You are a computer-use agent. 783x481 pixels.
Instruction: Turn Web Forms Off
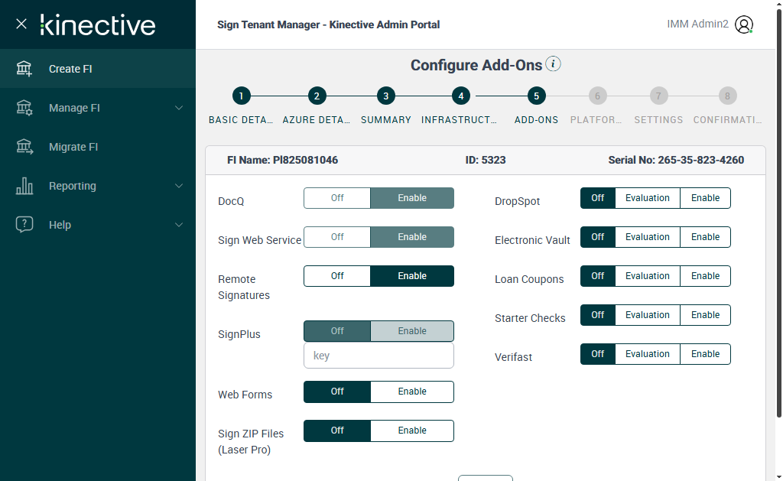337,391
